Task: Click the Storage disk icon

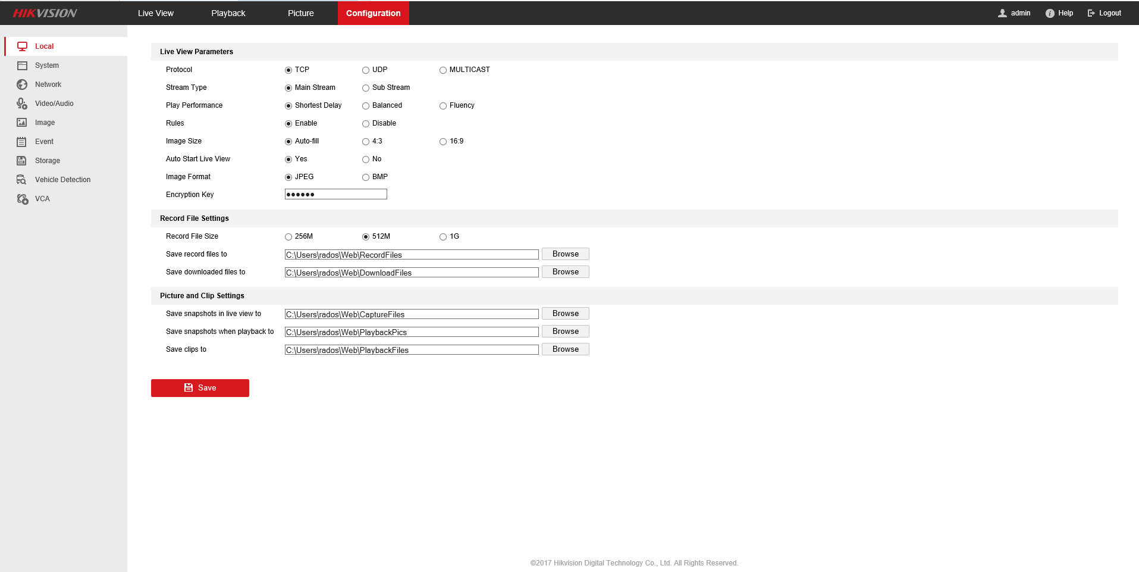Action: (22, 161)
